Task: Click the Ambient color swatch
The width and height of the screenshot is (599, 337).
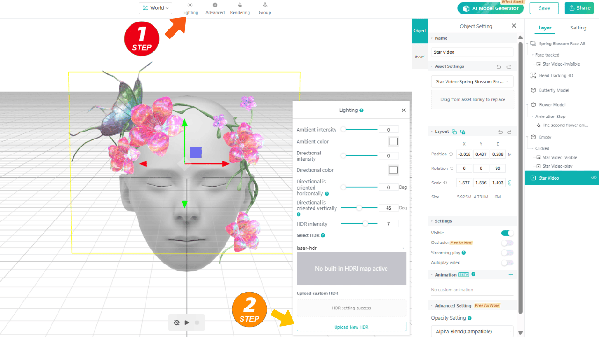Action: click(x=393, y=141)
